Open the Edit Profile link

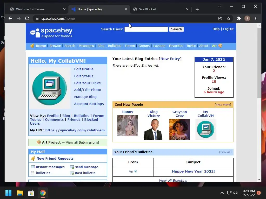[x=84, y=69]
